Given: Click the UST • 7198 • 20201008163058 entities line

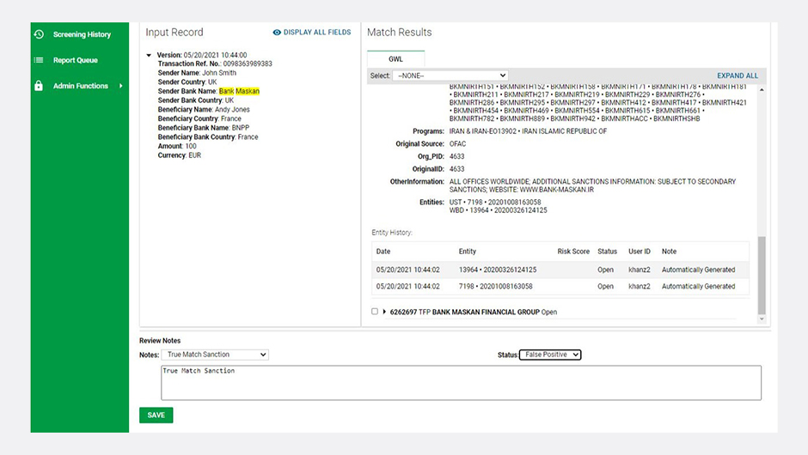Looking at the screenshot, I should [495, 203].
